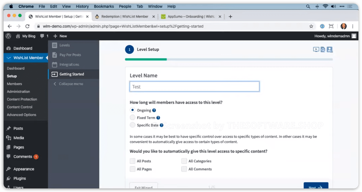The height and width of the screenshot is (192, 362).
Task: Open the Chrome three-dot menu
Action: click(353, 26)
